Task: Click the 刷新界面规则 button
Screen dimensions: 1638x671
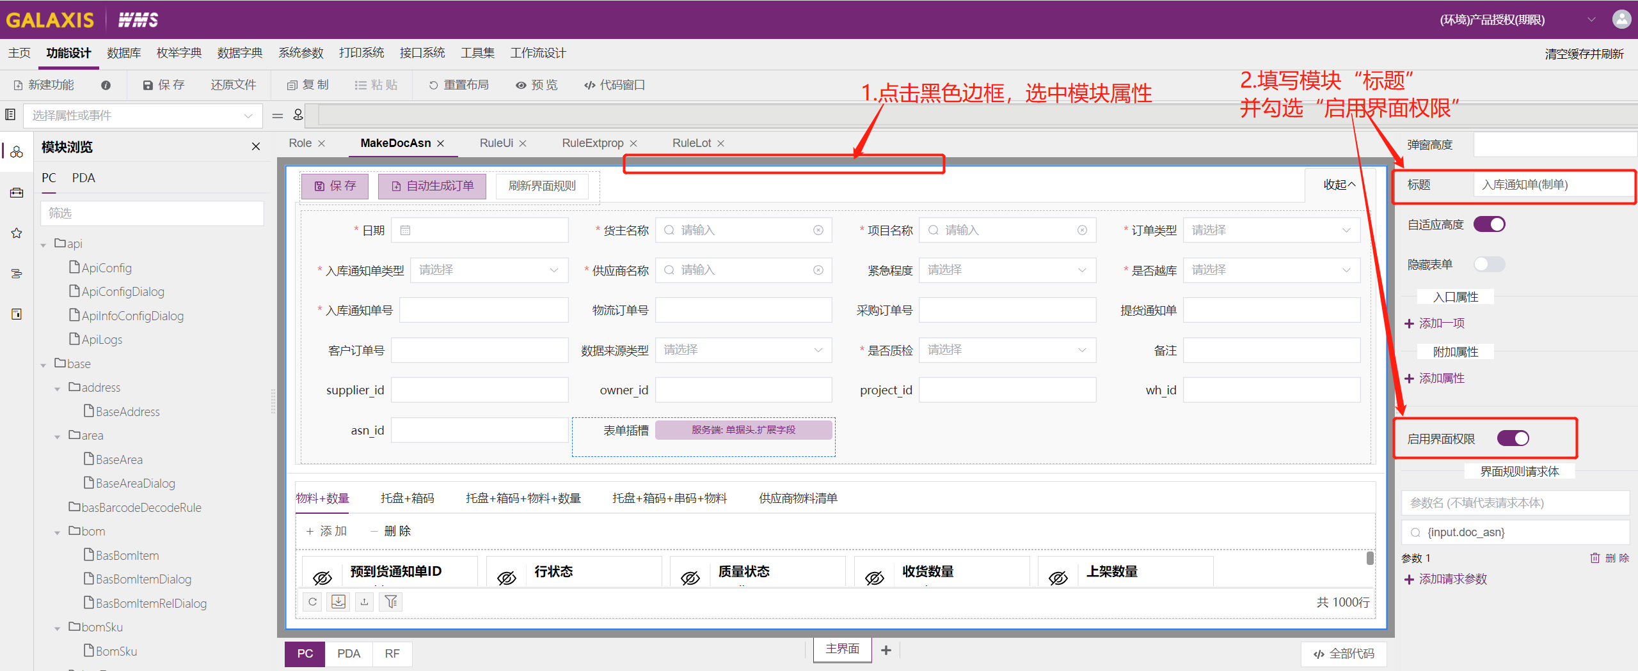Action: 542,186
